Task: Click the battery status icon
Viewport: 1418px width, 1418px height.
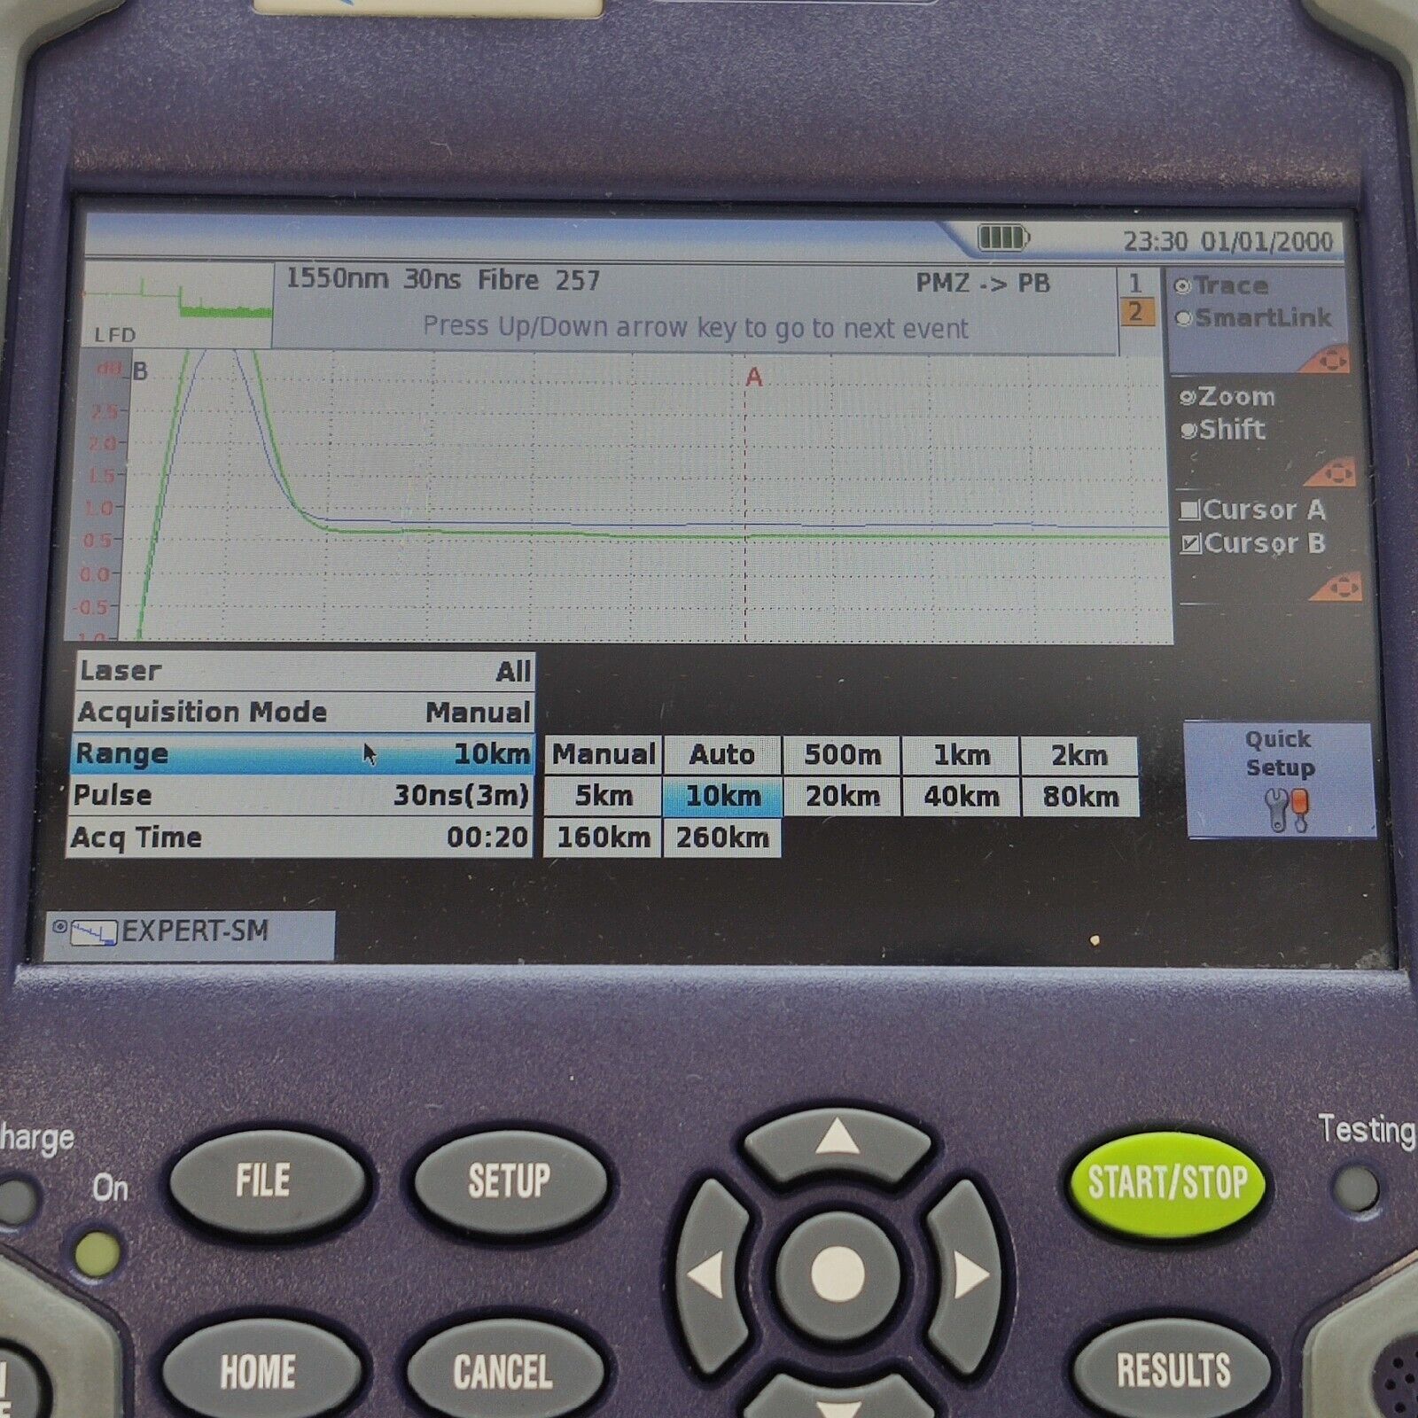Action: (1002, 238)
